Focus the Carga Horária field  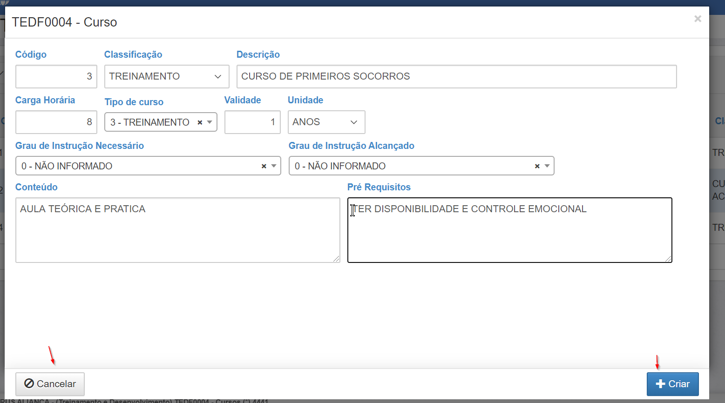[x=56, y=122]
